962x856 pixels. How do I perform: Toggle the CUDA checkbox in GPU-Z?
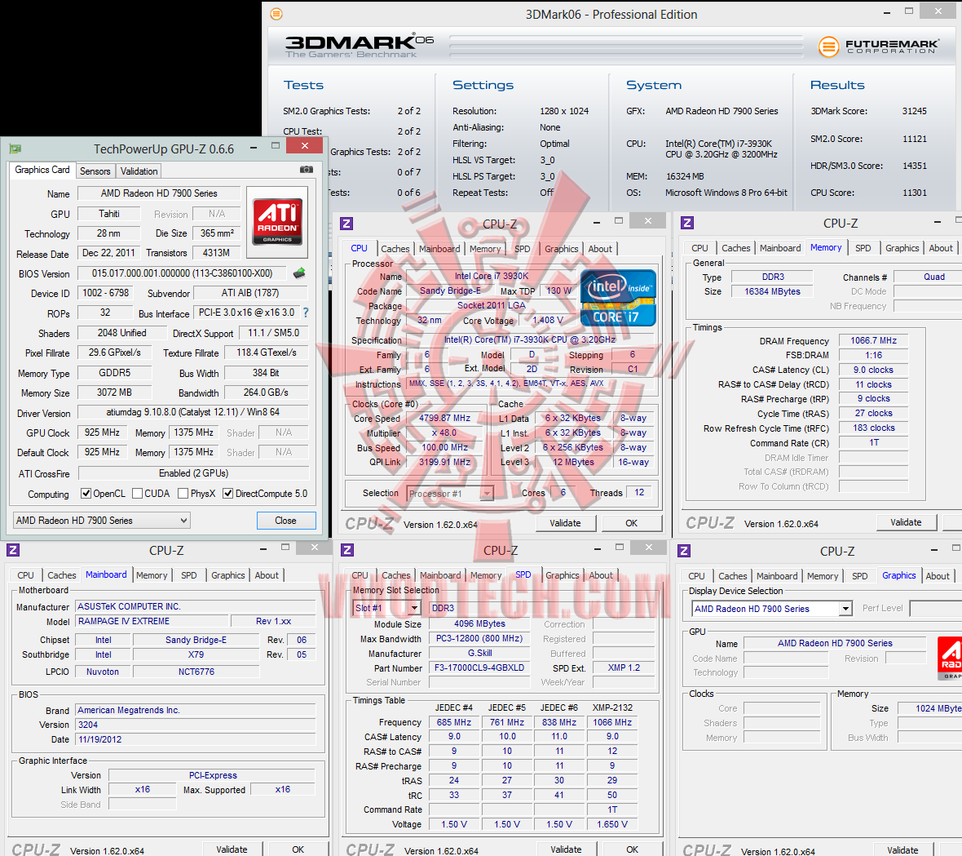click(x=138, y=494)
